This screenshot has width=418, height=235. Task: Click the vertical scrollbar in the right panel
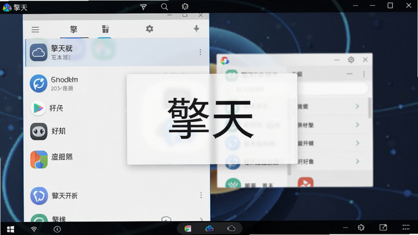tap(369, 108)
